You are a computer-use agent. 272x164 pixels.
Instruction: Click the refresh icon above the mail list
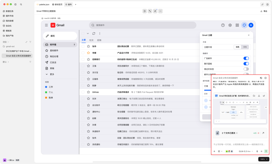coord(94,34)
